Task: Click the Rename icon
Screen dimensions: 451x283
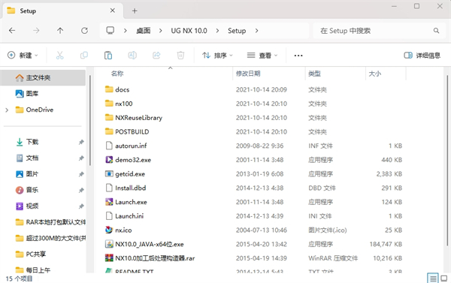Action: (x=132, y=55)
